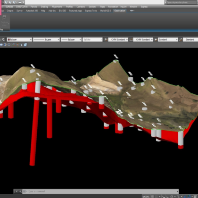Image resolution: width=198 pixels, height=198 pixels.
Task: Open the Window menu
Action: [x=133, y=7]
